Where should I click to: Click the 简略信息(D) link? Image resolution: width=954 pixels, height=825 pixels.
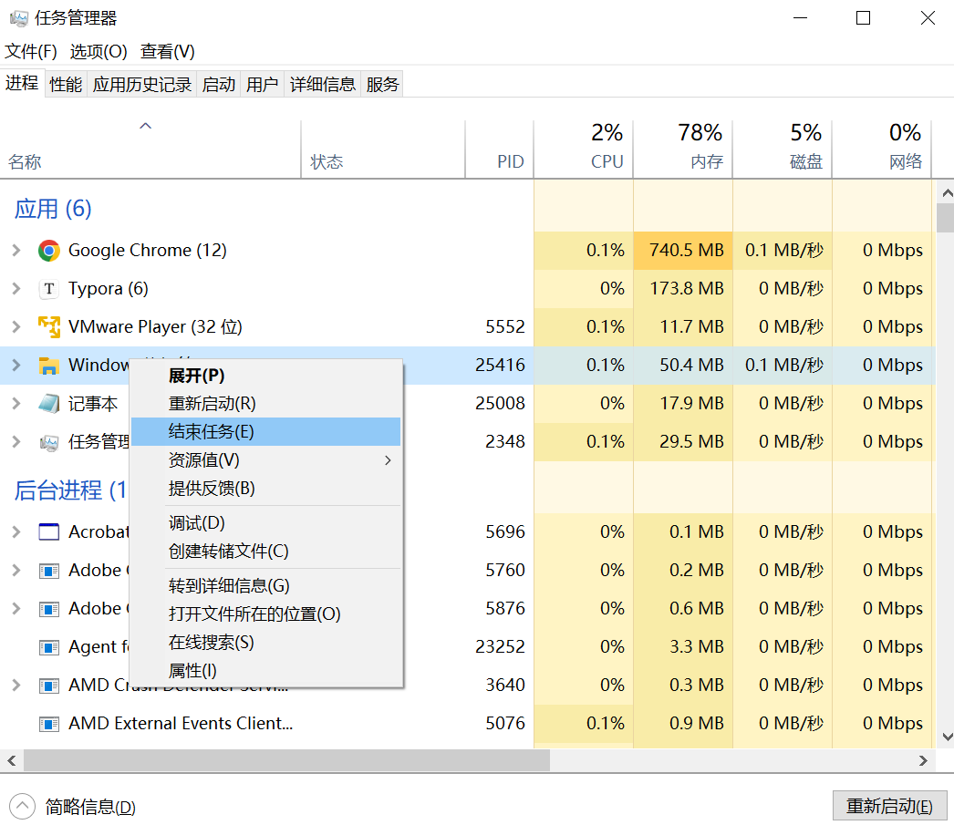point(90,807)
